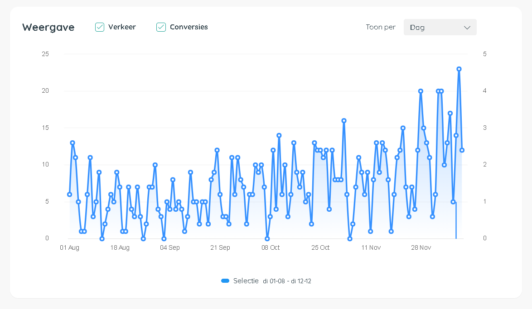Click the "18 Aug" x-axis label
The width and height of the screenshot is (532, 309).
(120, 247)
